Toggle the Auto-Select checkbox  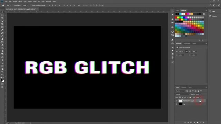coord(13,6)
